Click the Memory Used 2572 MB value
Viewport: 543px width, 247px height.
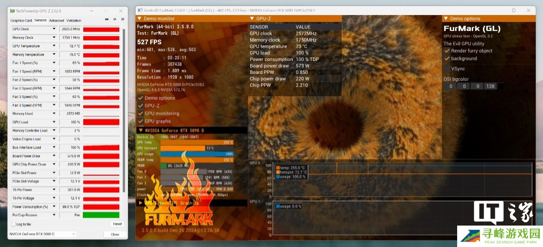(70, 114)
